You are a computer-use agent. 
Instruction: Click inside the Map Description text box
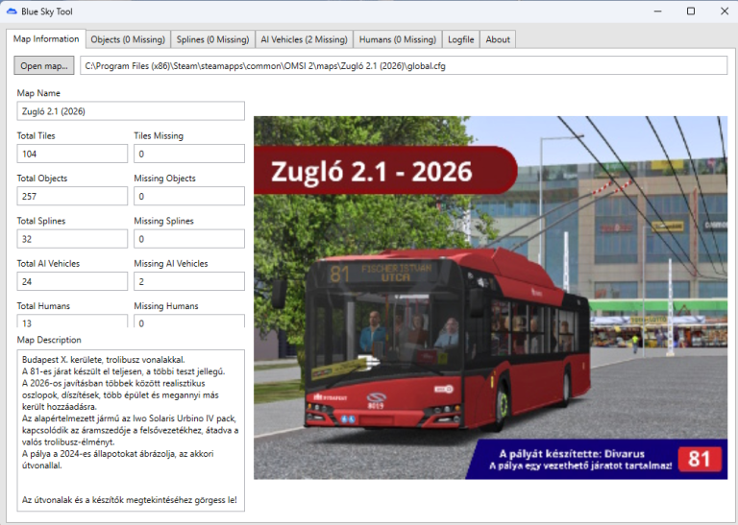pos(131,431)
